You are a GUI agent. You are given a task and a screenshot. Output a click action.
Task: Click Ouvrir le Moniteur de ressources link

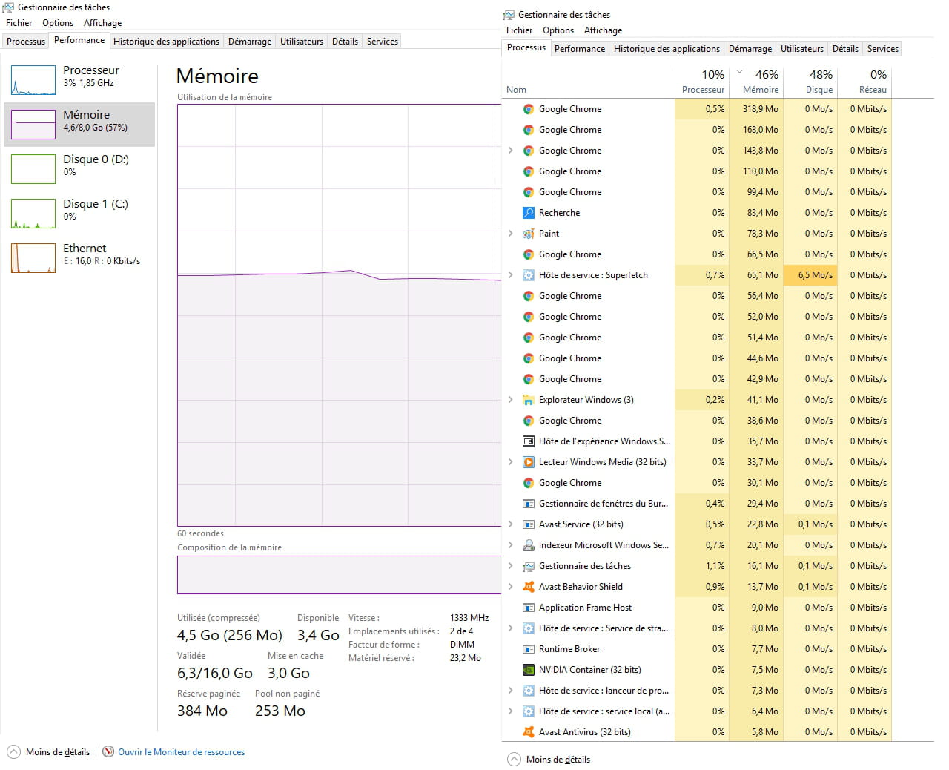(x=181, y=752)
